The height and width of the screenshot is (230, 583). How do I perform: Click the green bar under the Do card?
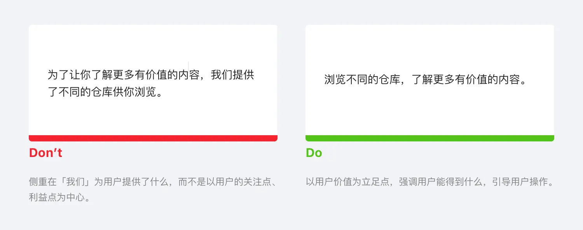[429, 138]
